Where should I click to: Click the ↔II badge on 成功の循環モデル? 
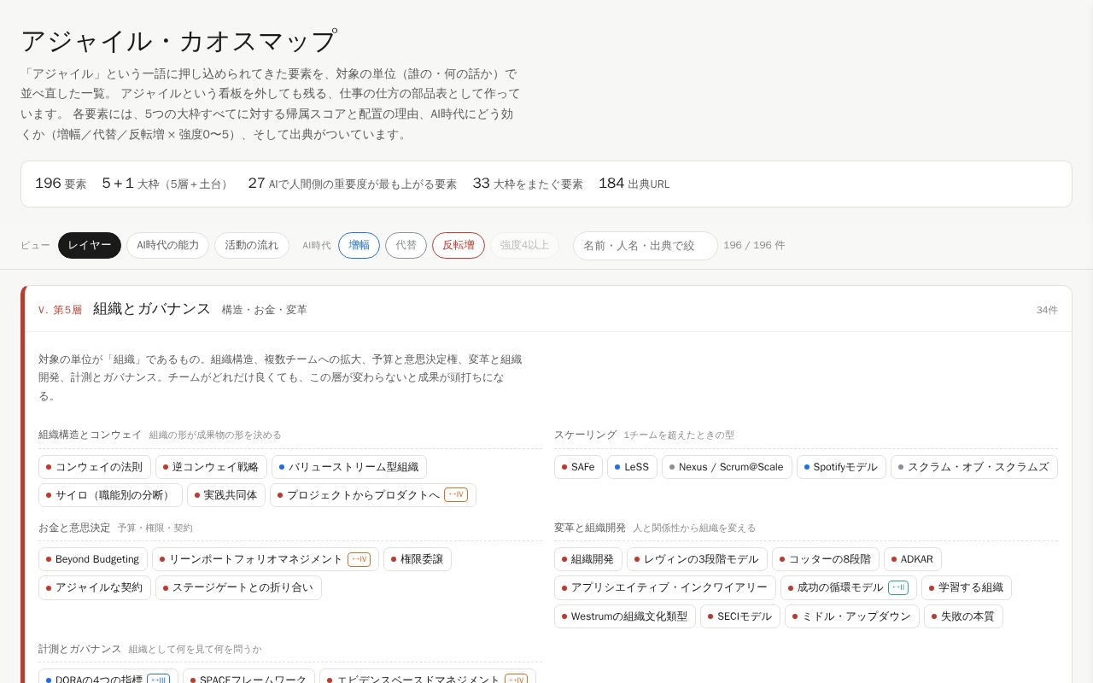898,587
